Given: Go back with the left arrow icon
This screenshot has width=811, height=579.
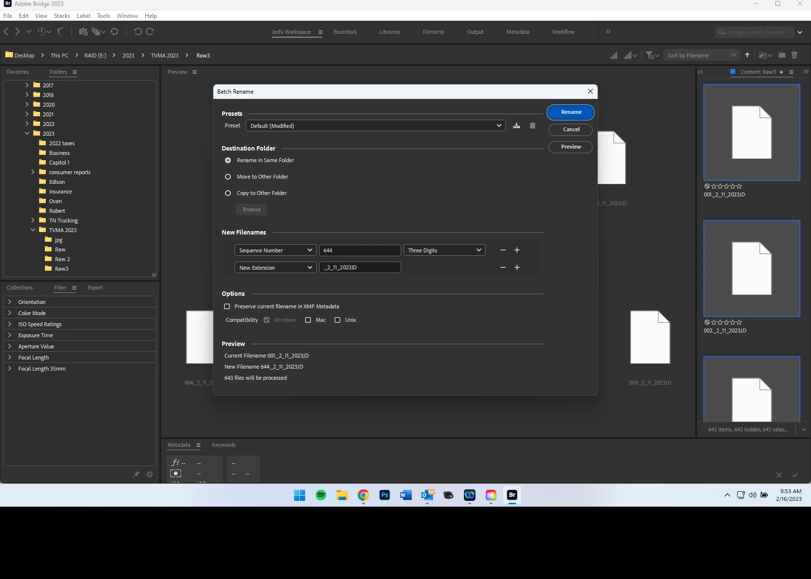Looking at the screenshot, I should click(6, 32).
